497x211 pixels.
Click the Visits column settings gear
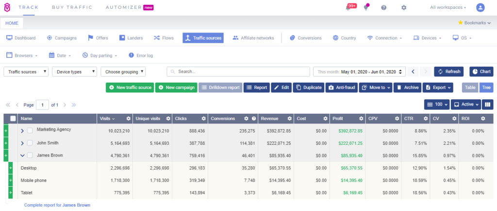click(x=129, y=119)
